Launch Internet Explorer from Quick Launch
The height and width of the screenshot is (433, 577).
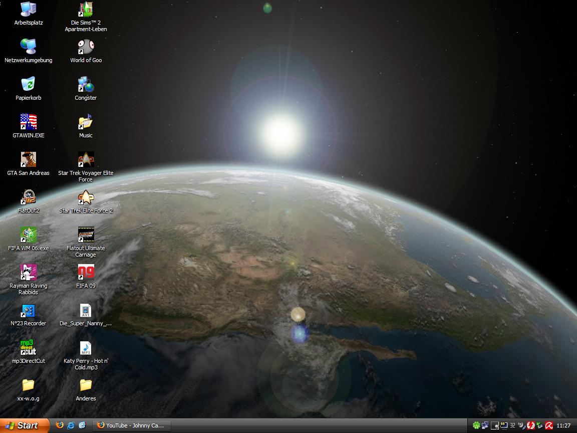(71, 425)
